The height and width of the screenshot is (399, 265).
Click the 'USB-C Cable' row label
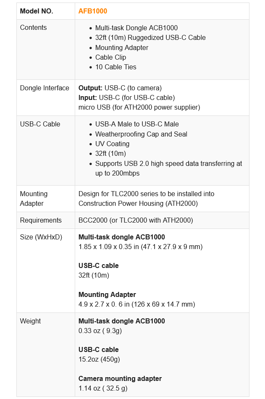[x=40, y=124]
